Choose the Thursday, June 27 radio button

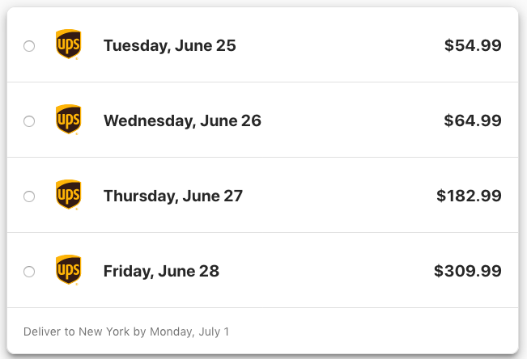point(29,196)
